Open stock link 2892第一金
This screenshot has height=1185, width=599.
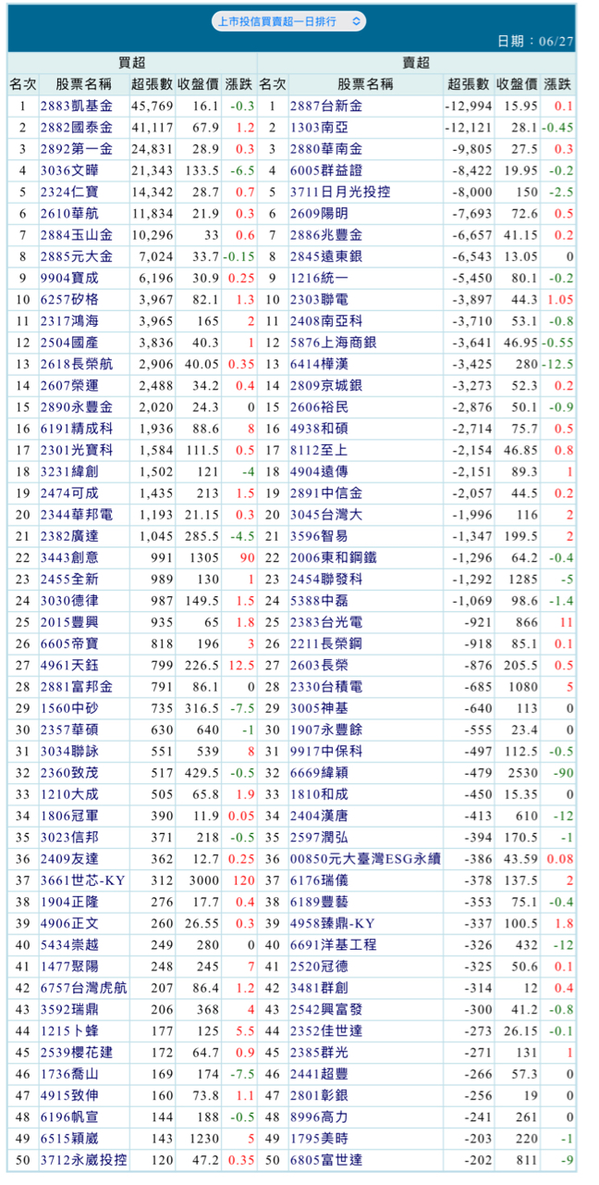[x=77, y=149]
